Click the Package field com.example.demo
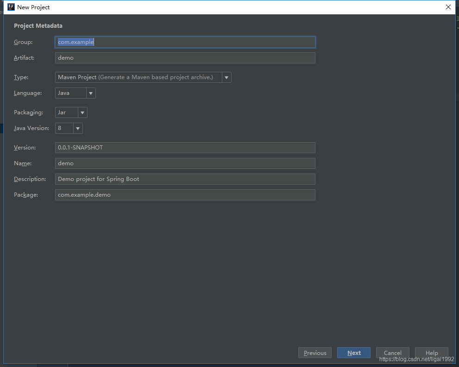 pos(185,195)
